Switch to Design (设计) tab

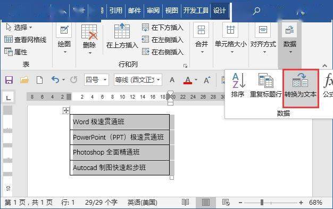(x=219, y=11)
